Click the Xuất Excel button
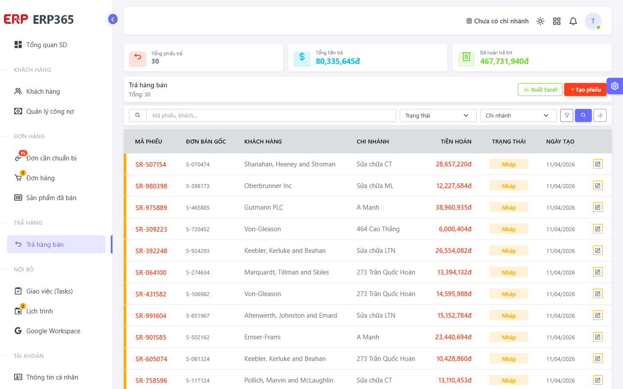Image resolution: width=623 pixels, height=389 pixels. [540, 89]
